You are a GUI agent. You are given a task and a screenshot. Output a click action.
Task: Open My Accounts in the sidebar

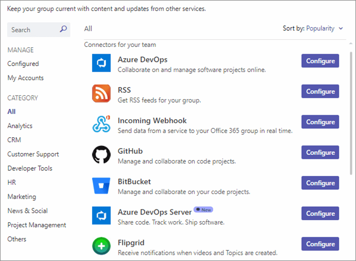click(x=25, y=78)
